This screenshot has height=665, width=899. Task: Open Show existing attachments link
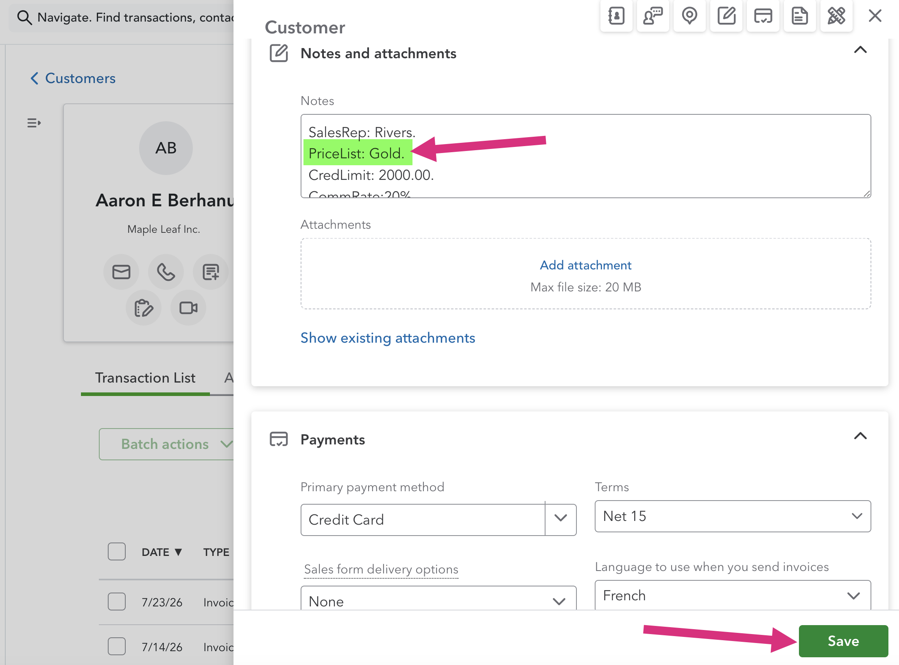pyautogui.click(x=388, y=338)
